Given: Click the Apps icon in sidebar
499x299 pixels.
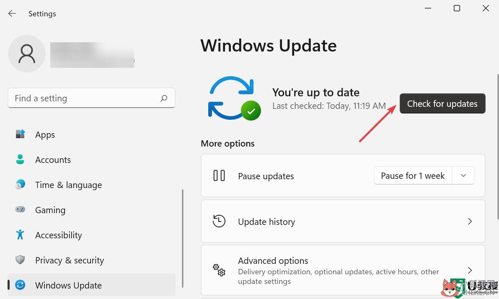Looking at the screenshot, I should coord(21,134).
